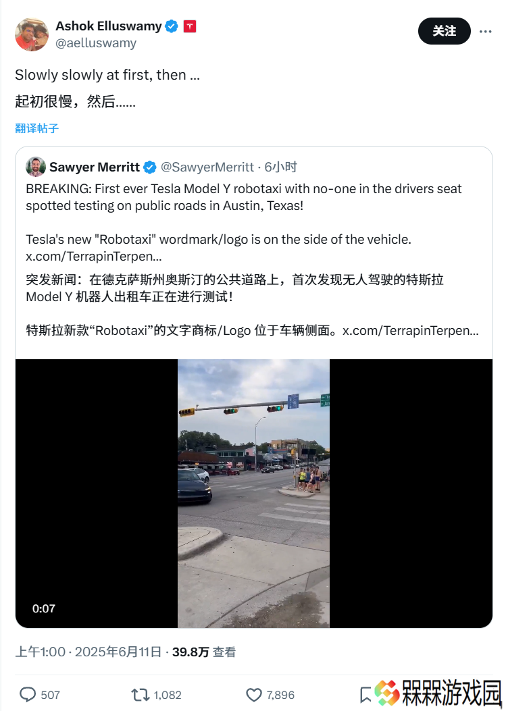Click the 39.8万 views count
This screenshot has height=711, width=506.
pyautogui.click(x=191, y=652)
